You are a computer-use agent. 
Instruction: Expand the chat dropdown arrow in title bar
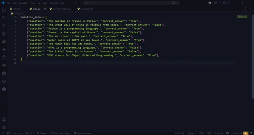[178, 3]
